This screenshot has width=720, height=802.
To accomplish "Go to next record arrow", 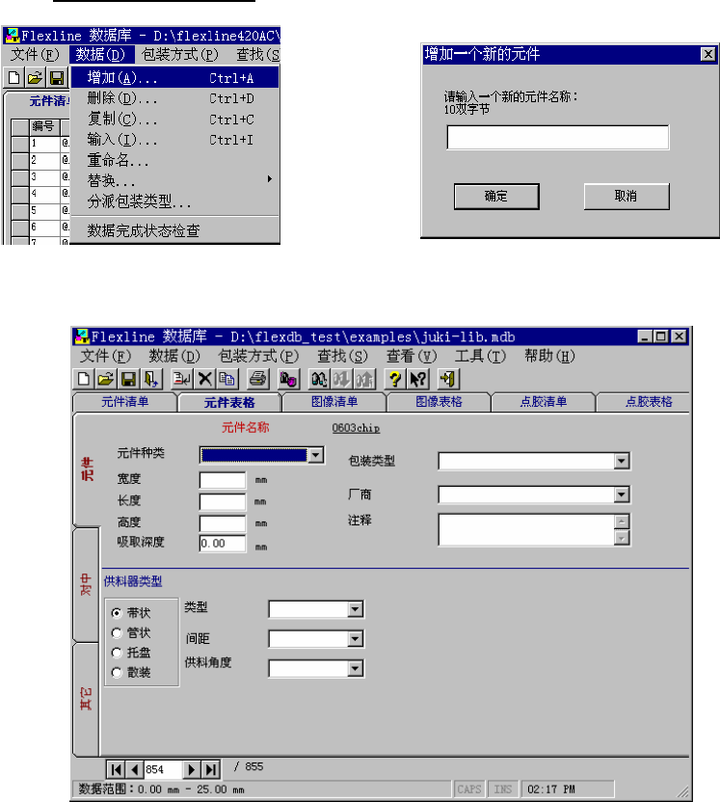I will point(191,769).
